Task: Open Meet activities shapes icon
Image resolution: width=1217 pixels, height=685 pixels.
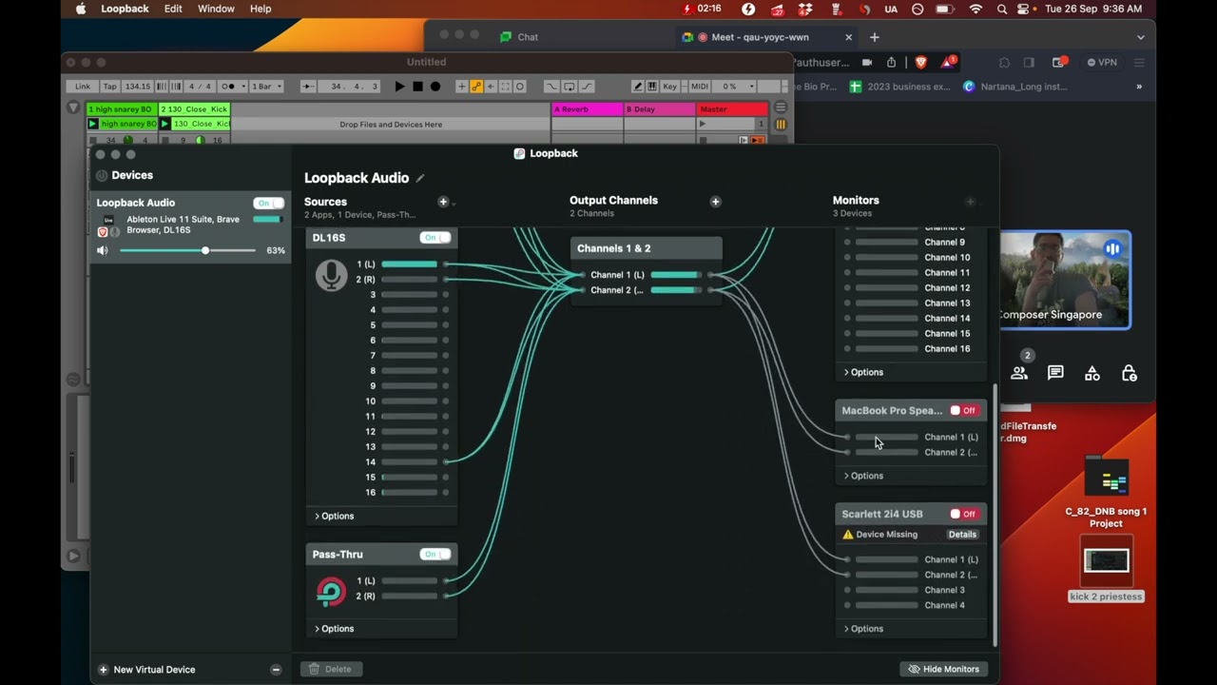Action: tap(1092, 373)
